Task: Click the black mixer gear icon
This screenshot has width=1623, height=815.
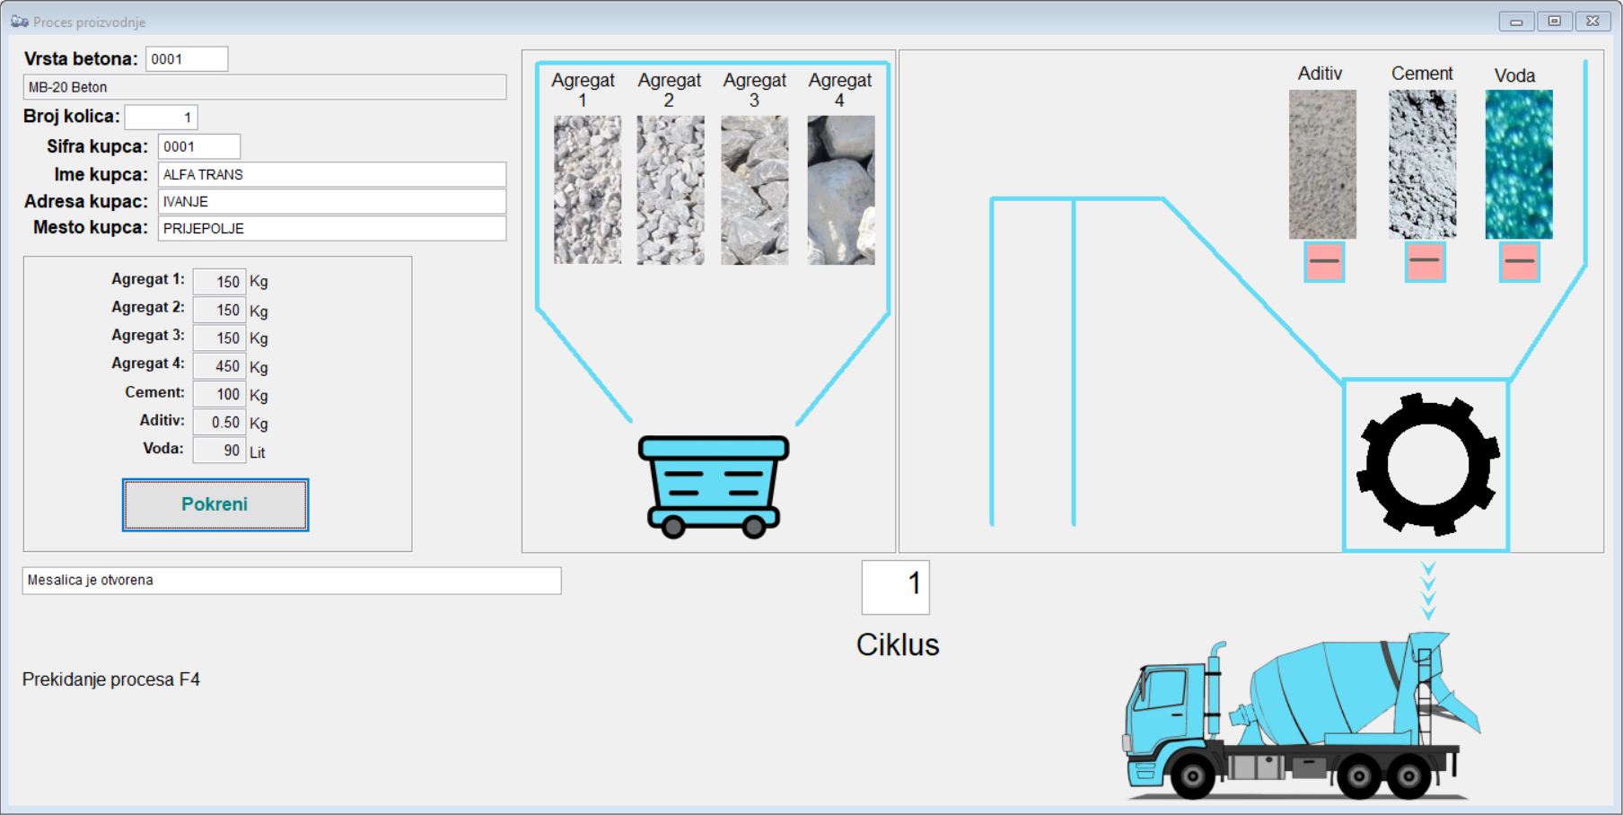Action: pos(1427,464)
